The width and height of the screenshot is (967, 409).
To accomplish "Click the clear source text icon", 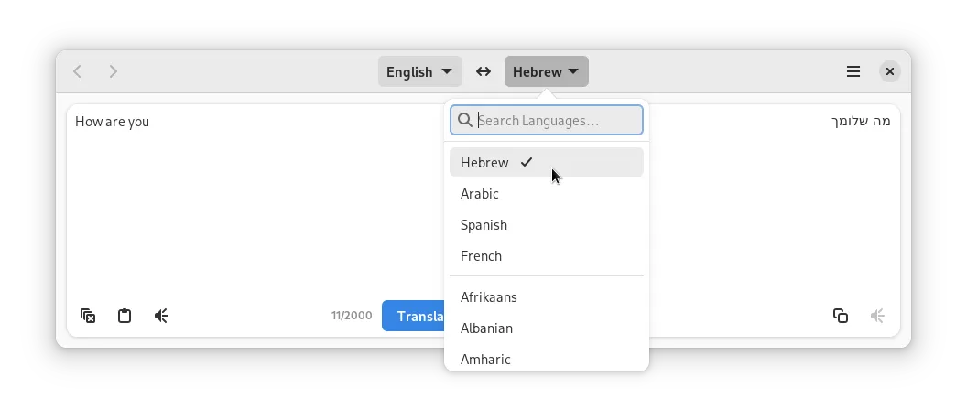I will click(x=88, y=316).
